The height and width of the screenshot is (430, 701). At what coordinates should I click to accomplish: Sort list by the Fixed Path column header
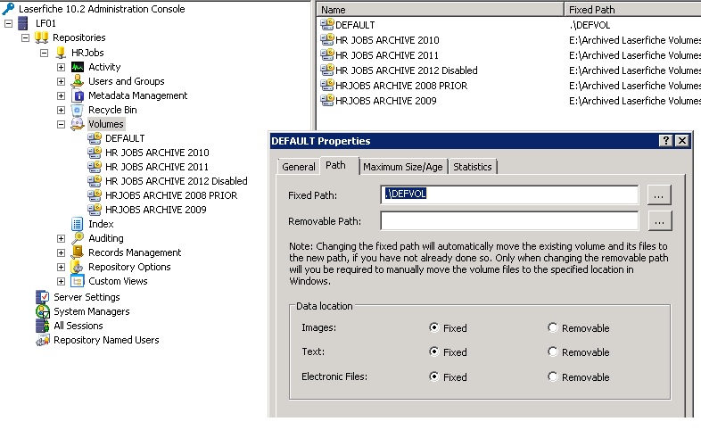coord(632,10)
